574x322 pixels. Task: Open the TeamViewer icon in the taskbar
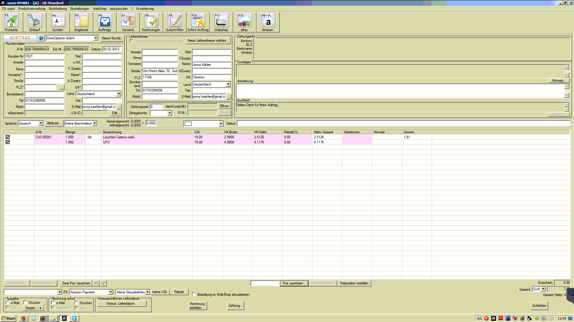[74, 318]
